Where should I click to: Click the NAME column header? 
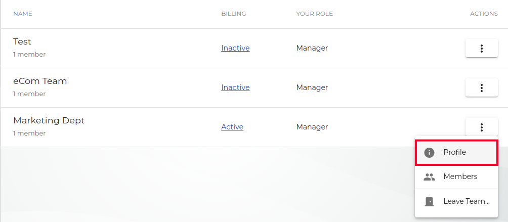tap(23, 14)
